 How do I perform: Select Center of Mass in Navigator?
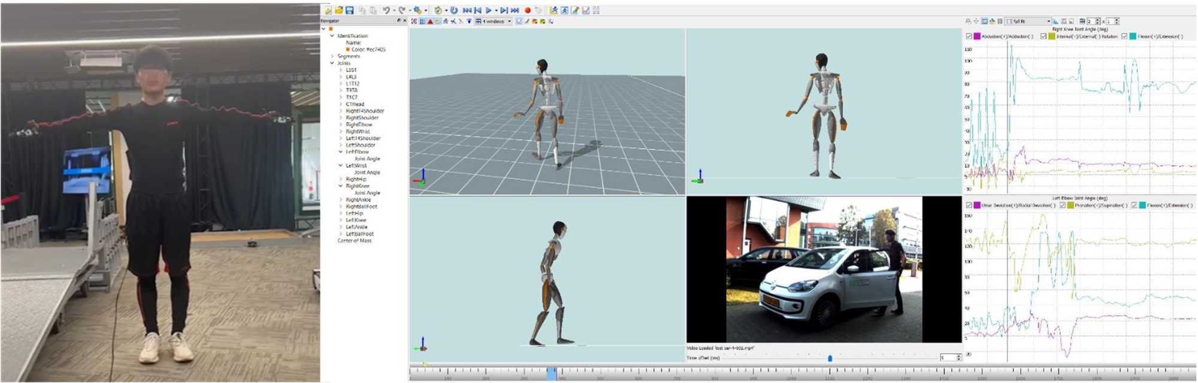[354, 241]
